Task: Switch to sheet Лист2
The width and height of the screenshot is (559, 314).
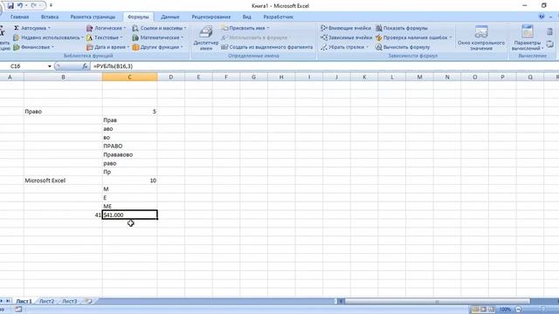Action: (46, 301)
